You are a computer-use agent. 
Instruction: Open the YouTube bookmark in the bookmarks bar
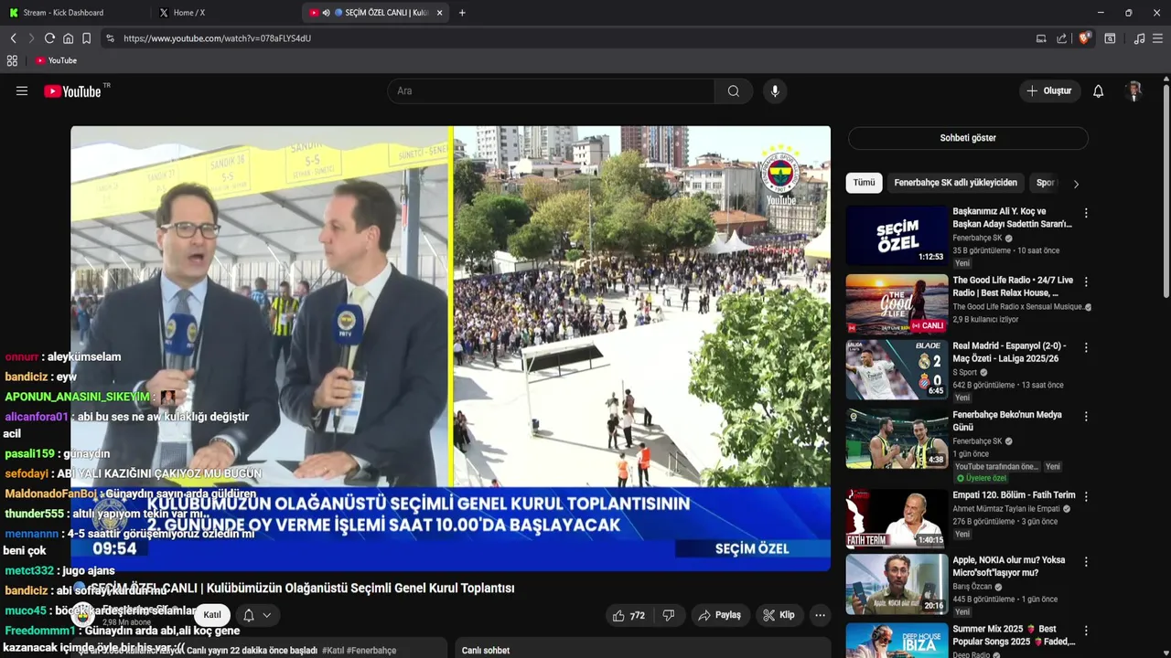(56, 60)
